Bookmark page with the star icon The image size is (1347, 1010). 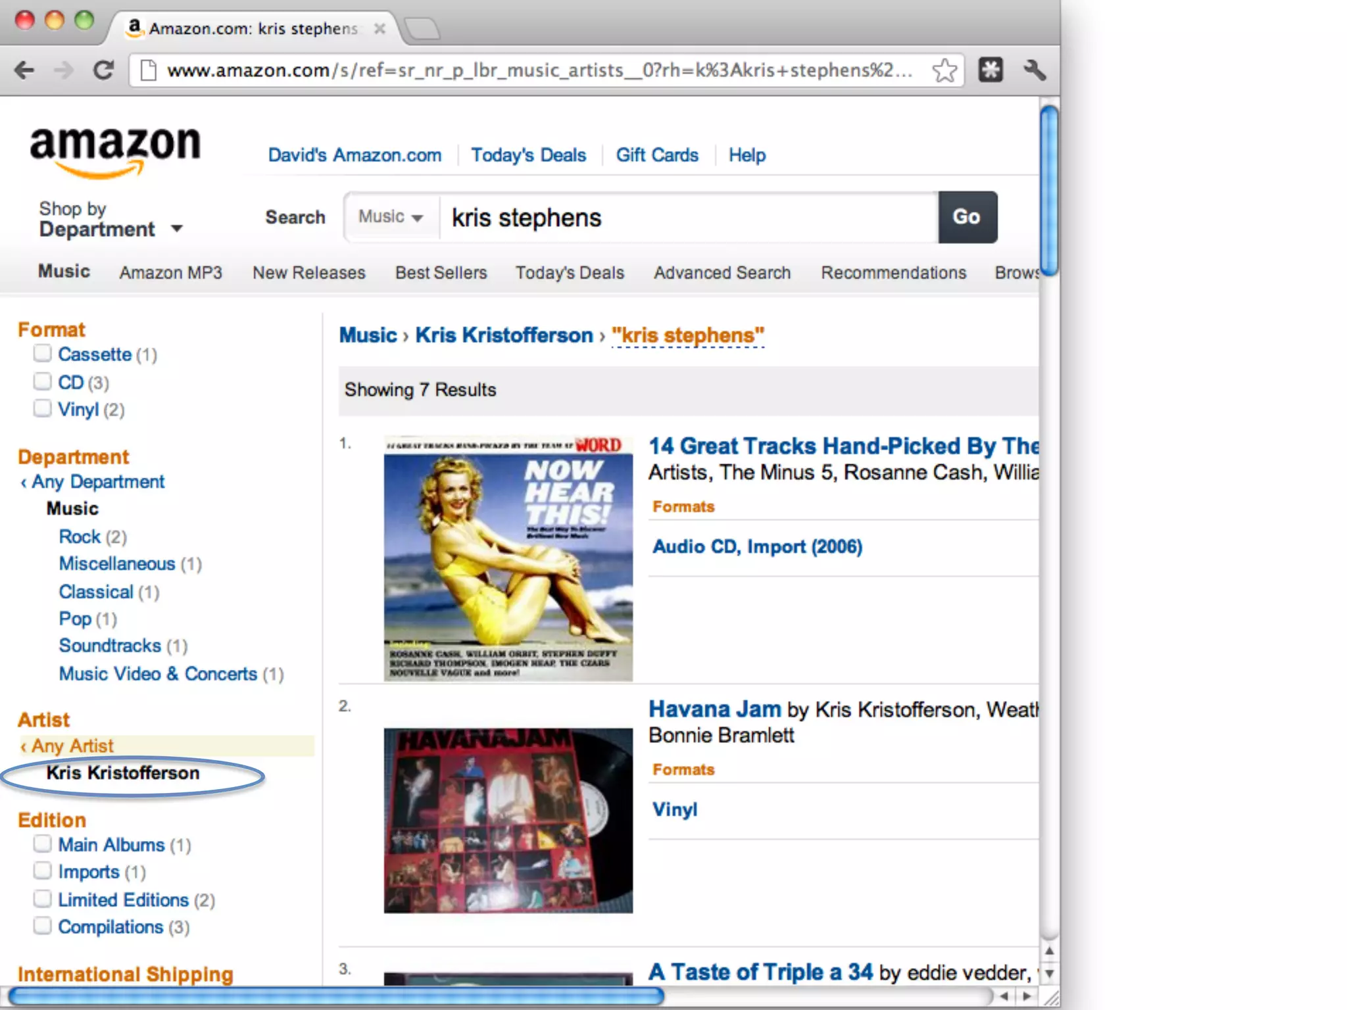944,70
